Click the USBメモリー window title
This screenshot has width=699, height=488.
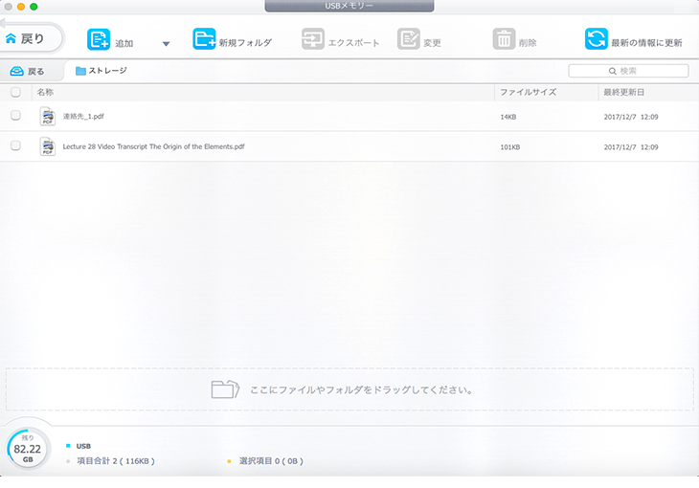click(x=349, y=6)
